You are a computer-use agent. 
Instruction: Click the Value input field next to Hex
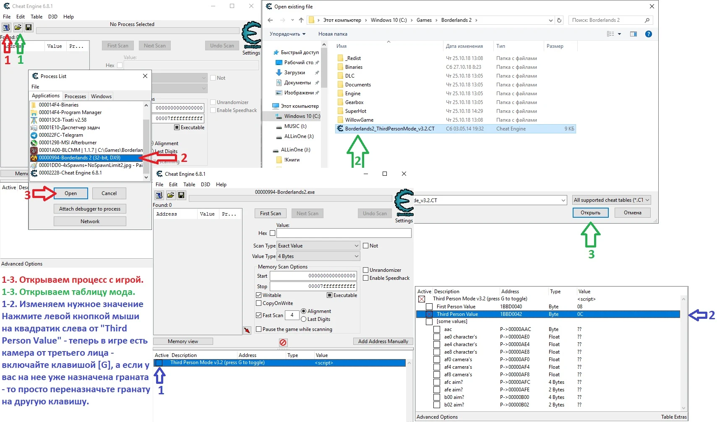(x=344, y=233)
